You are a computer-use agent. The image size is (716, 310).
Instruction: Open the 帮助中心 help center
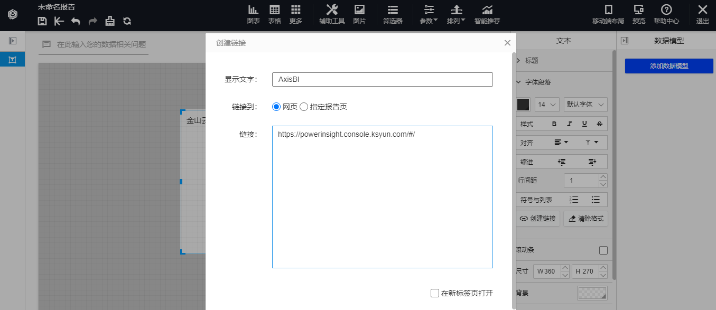click(x=666, y=14)
